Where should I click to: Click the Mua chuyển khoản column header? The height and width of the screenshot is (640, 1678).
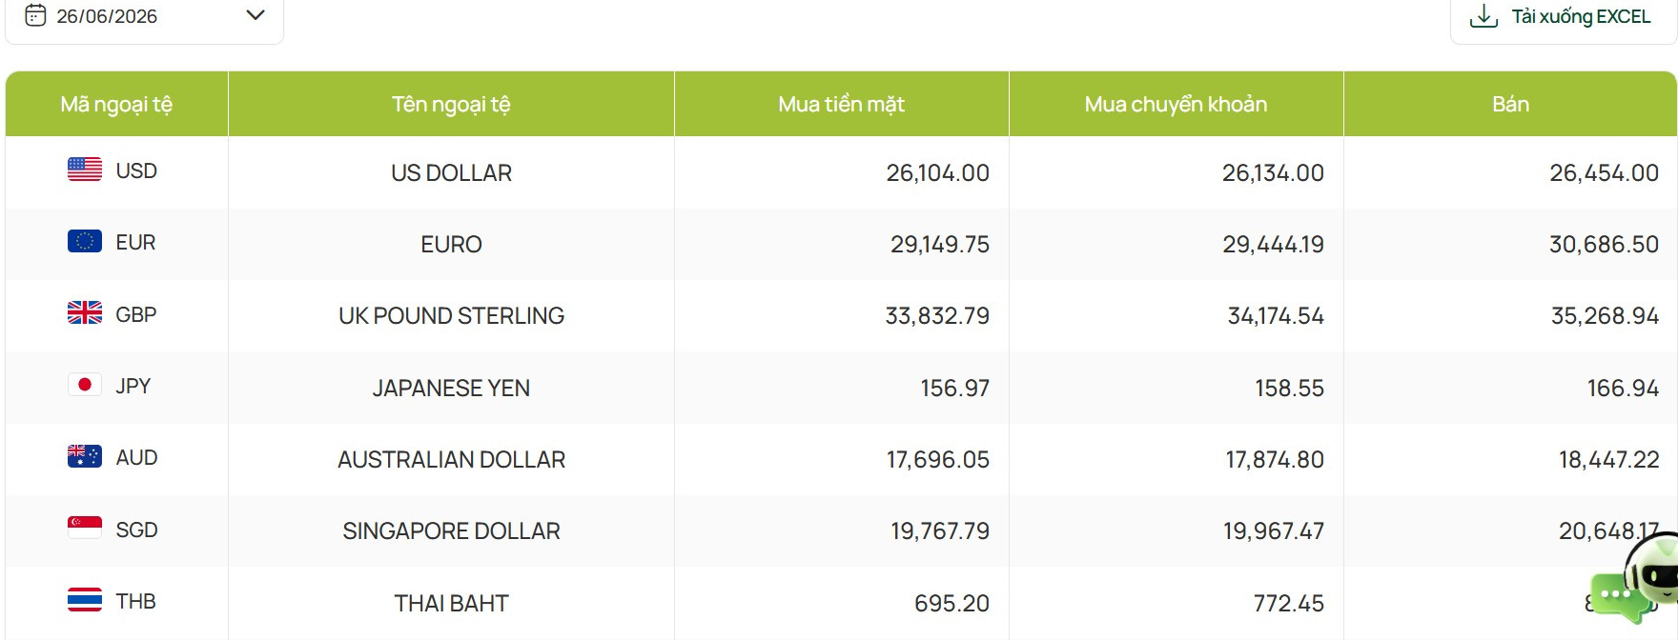coord(1177,104)
